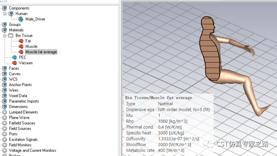This screenshot has height=156, width=277.
Task: Click the Voxel Data cube icon
Action: (x=5, y=96)
